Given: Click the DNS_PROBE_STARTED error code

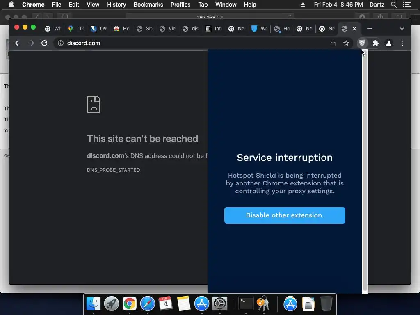Looking at the screenshot, I should click(x=113, y=170).
